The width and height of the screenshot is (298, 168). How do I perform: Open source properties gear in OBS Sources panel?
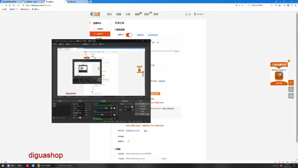(x=80, y=118)
